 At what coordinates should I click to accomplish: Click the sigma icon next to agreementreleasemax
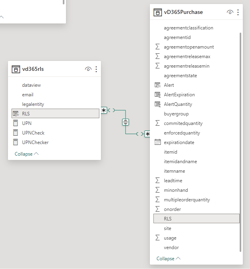click(157, 56)
